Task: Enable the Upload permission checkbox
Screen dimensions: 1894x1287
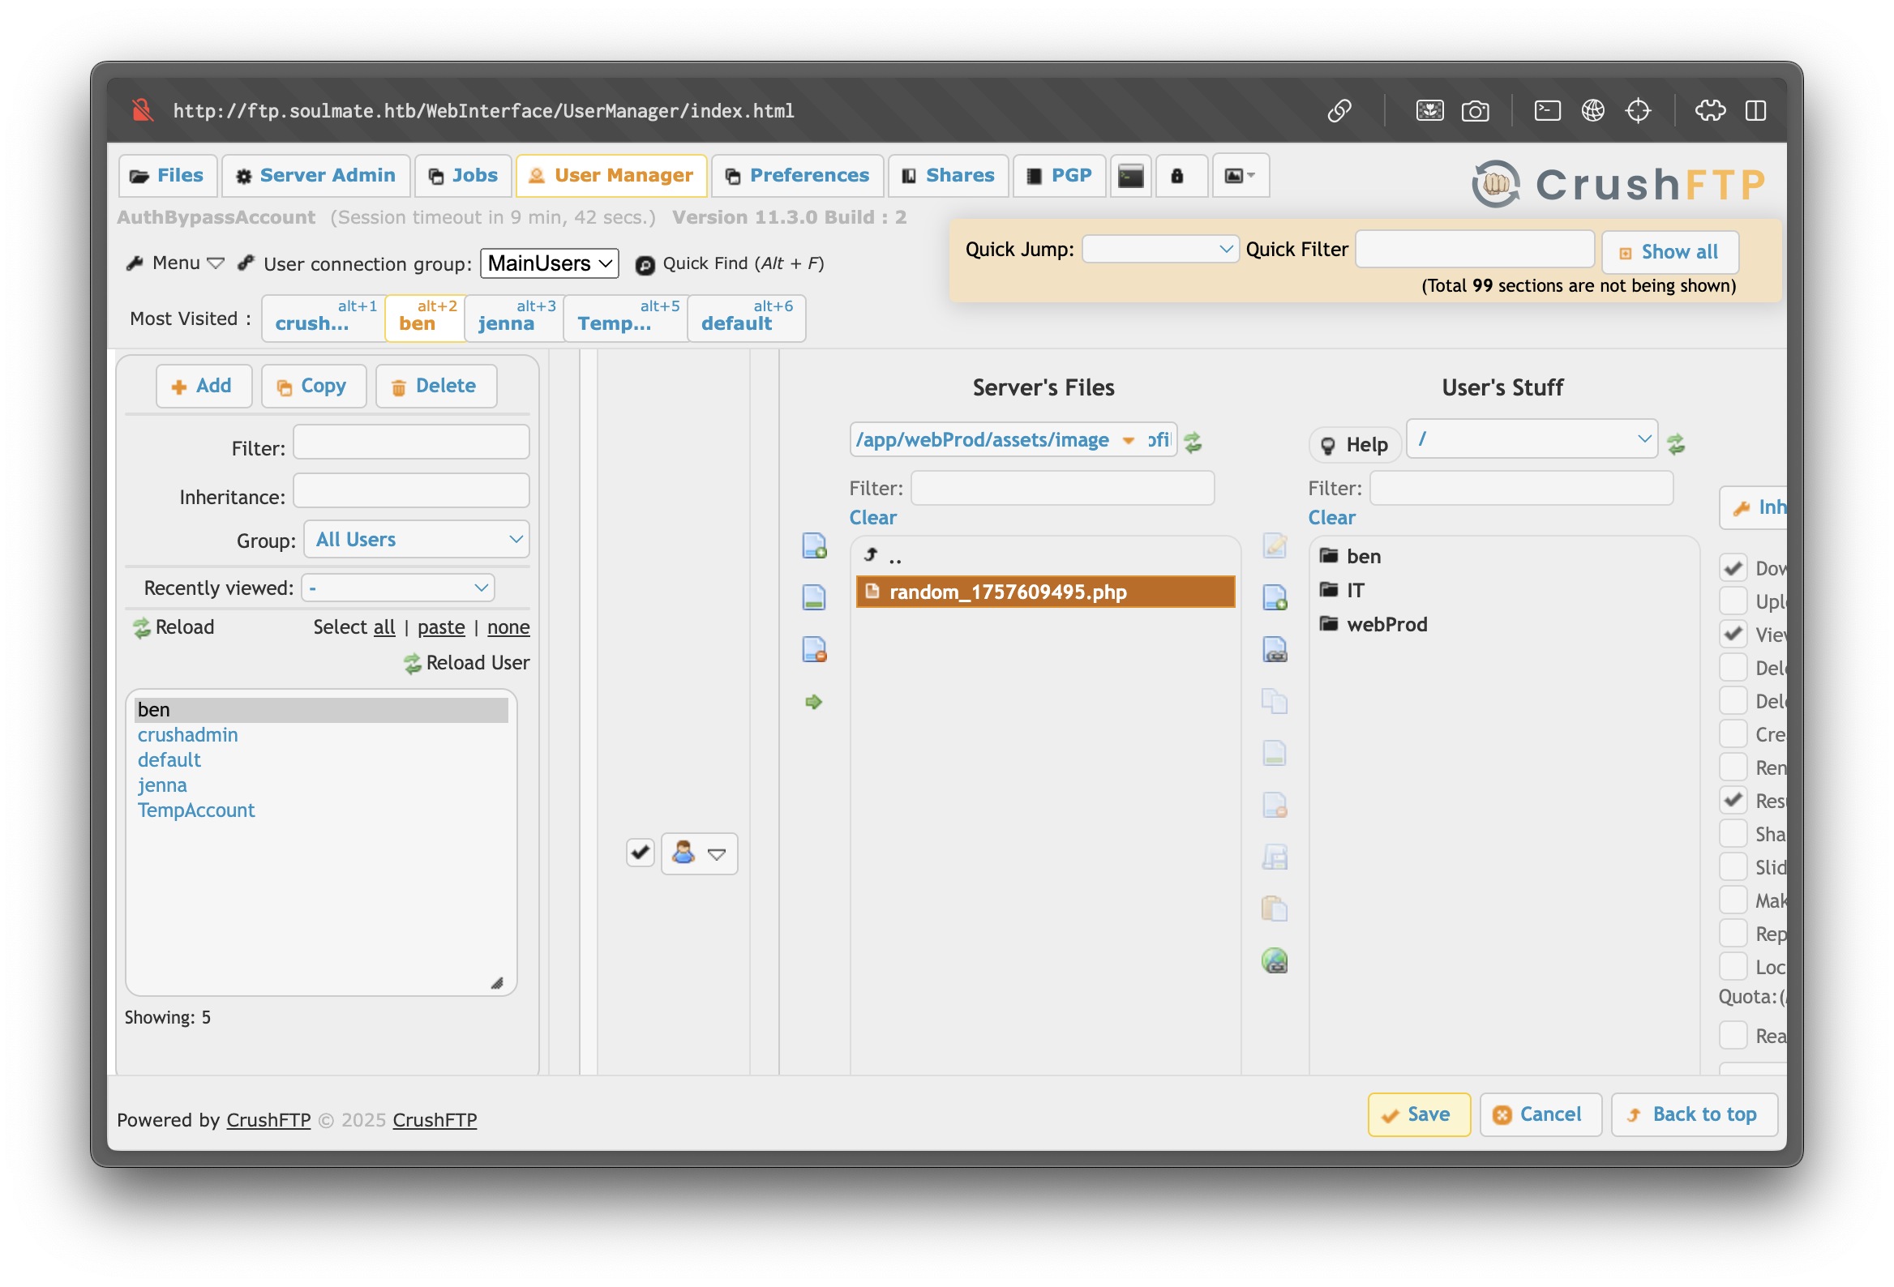Action: [1733, 601]
